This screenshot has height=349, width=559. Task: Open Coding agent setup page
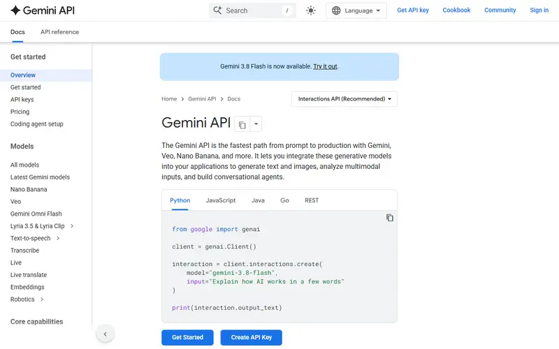click(37, 124)
